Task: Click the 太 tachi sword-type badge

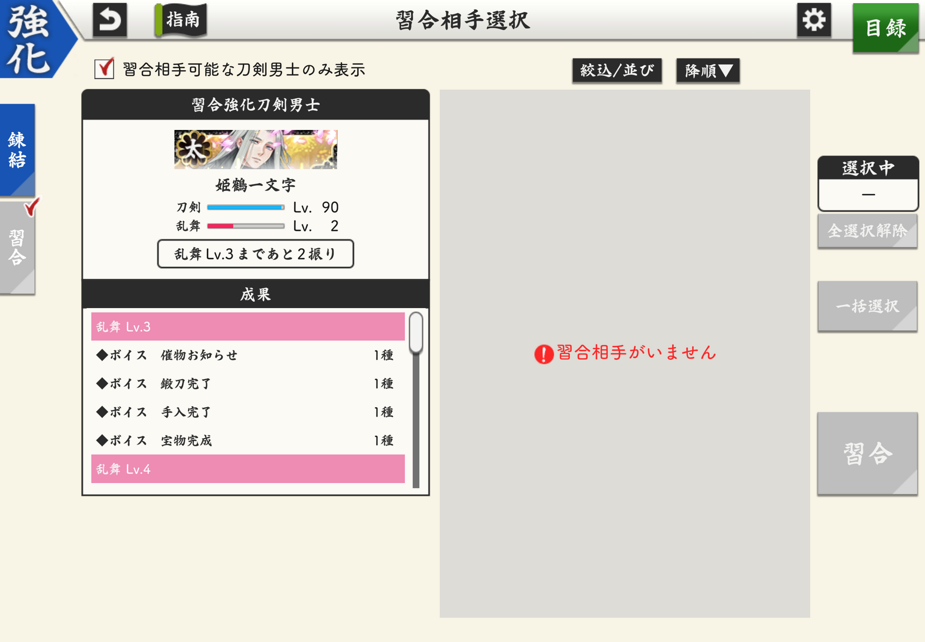Action: tap(192, 149)
